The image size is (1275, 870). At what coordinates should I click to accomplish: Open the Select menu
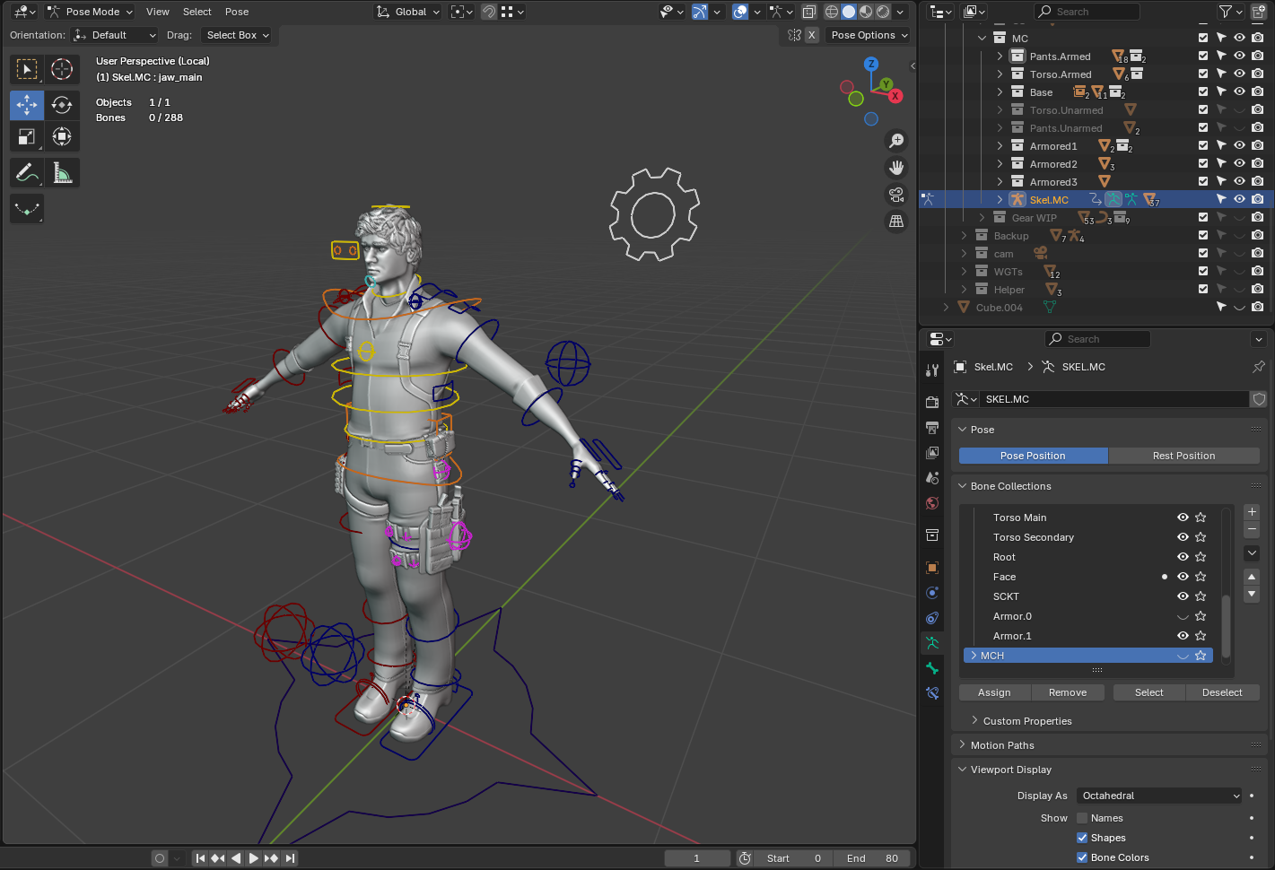coord(197,12)
